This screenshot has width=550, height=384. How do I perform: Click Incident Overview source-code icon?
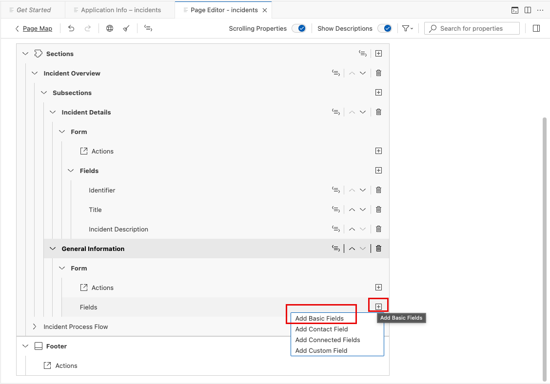click(336, 73)
